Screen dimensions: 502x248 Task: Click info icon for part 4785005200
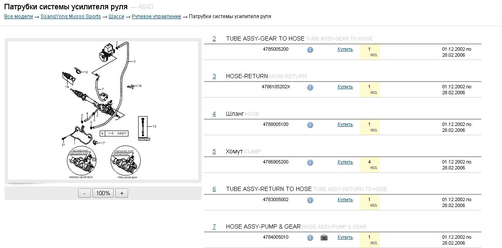coord(310,50)
